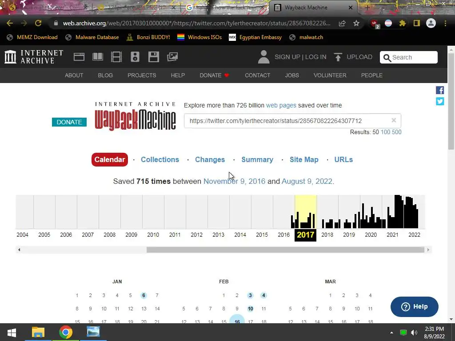
Task: Open the share page icon in address bar
Action: (342, 23)
